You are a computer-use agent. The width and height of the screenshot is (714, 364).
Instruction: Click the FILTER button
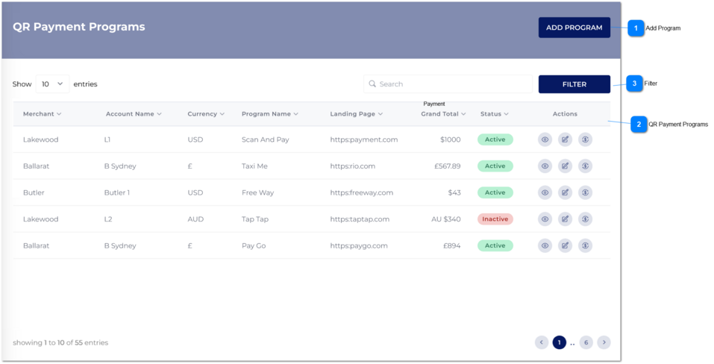point(574,84)
